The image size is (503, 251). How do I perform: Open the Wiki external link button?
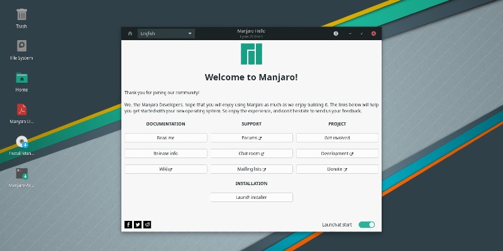click(165, 169)
